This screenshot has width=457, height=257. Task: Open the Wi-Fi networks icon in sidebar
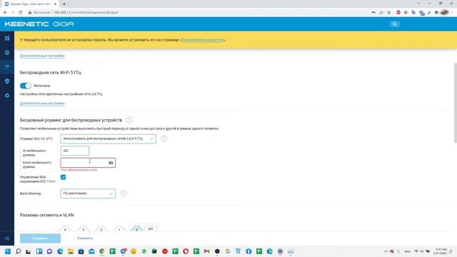(x=7, y=66)
